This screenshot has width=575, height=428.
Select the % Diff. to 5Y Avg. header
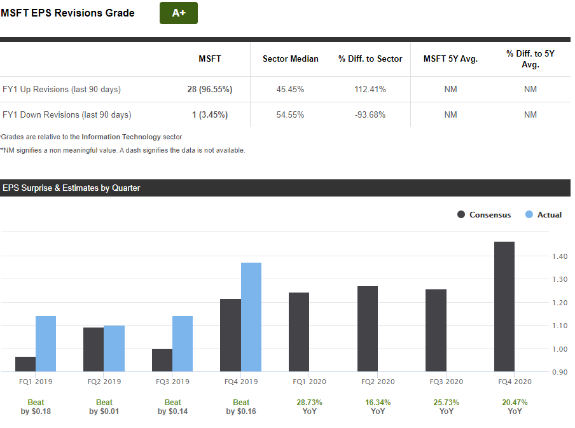pos(530,59)
